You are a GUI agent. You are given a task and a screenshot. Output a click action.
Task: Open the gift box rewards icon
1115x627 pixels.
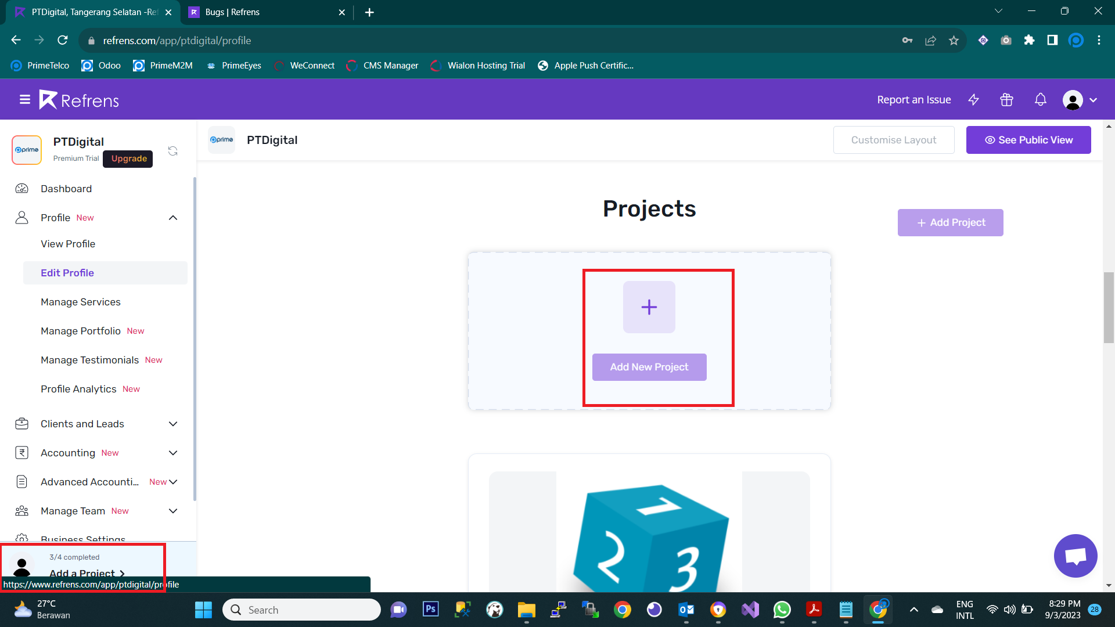[1006, 100]
